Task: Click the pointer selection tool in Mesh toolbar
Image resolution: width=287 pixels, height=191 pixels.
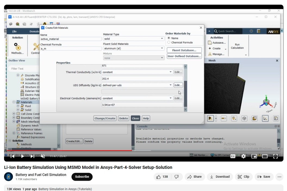Action: pyautogui.click(x=210, y=119)
